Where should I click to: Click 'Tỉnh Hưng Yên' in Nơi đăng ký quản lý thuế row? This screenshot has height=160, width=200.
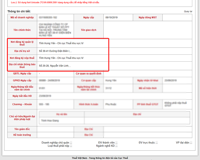click(x=61, y=43)
